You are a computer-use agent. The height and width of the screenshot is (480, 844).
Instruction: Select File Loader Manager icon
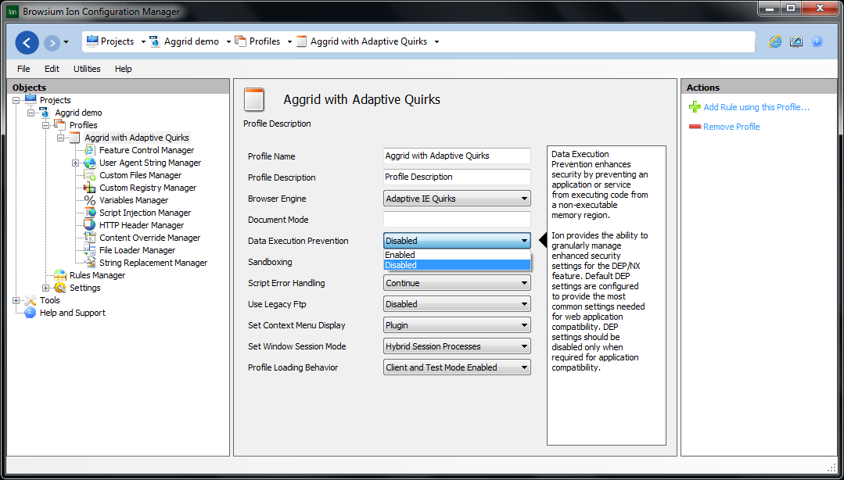tap(89, 250)
